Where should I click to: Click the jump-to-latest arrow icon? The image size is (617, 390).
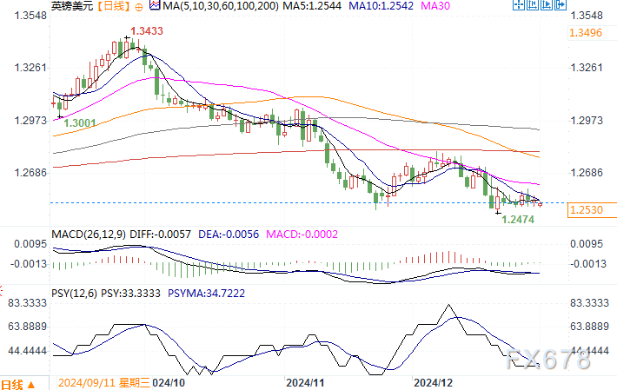[561, 4]
